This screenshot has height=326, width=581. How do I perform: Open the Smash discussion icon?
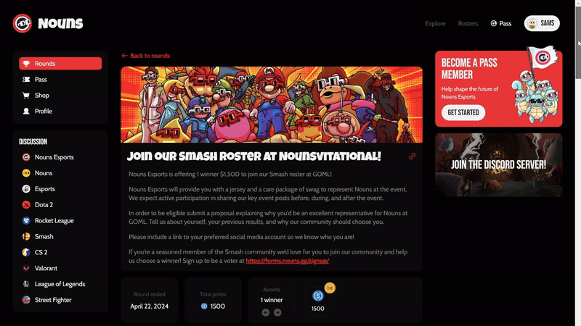pyautogui.click(x=26, y=237)
